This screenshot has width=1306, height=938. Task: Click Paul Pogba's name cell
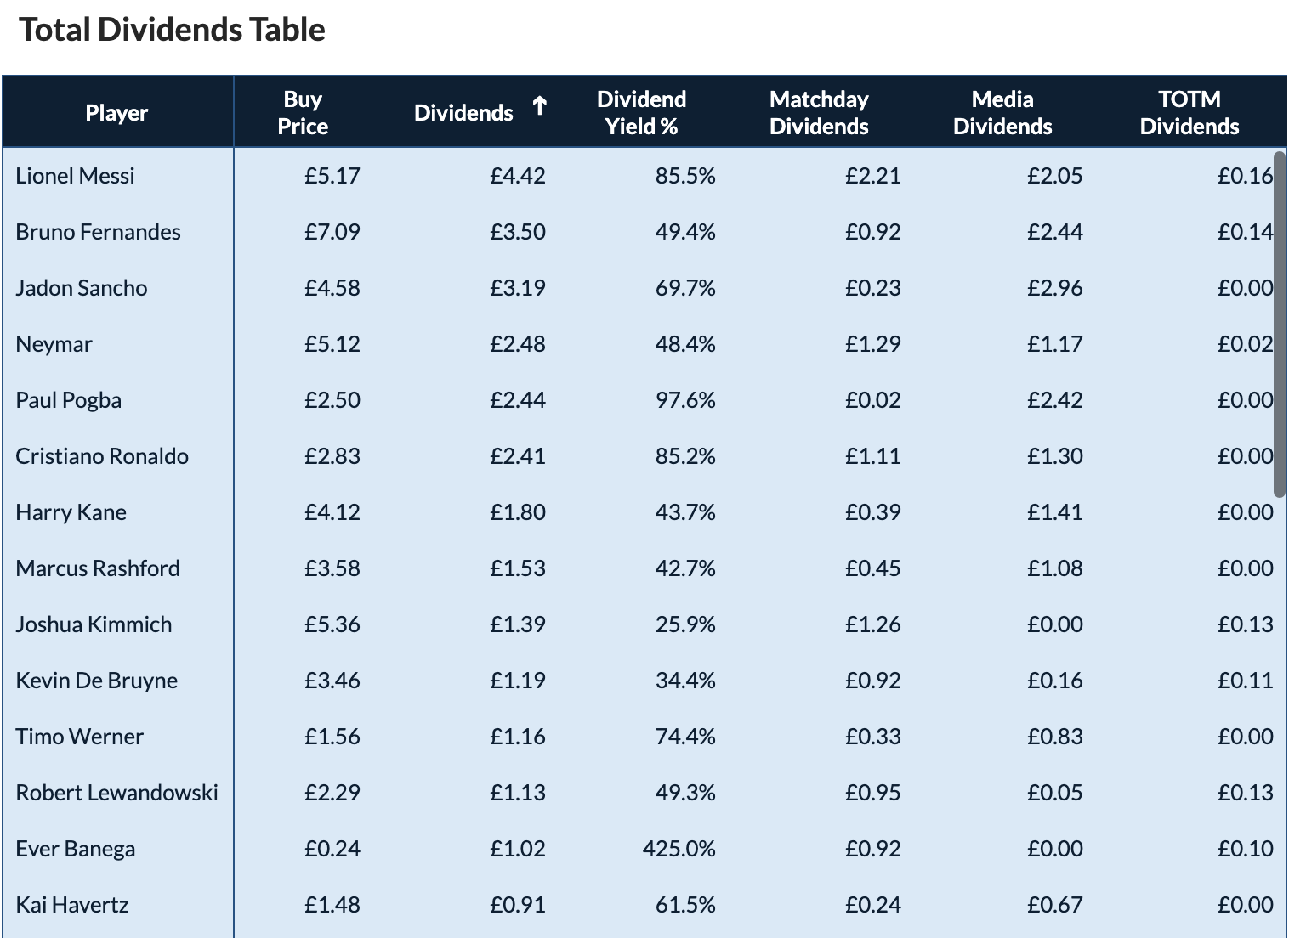(x=69, y=400)
